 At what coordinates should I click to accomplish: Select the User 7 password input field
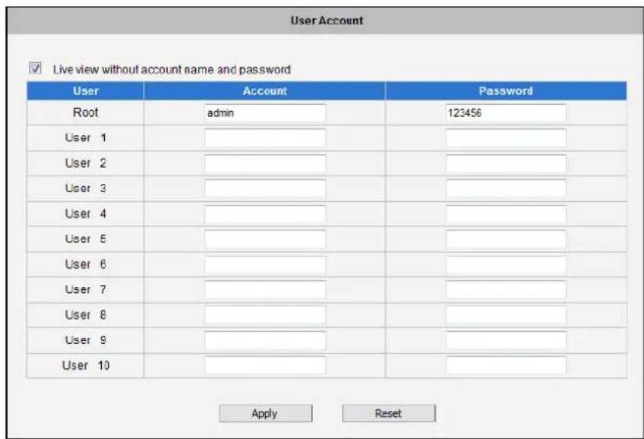point(506,290)
